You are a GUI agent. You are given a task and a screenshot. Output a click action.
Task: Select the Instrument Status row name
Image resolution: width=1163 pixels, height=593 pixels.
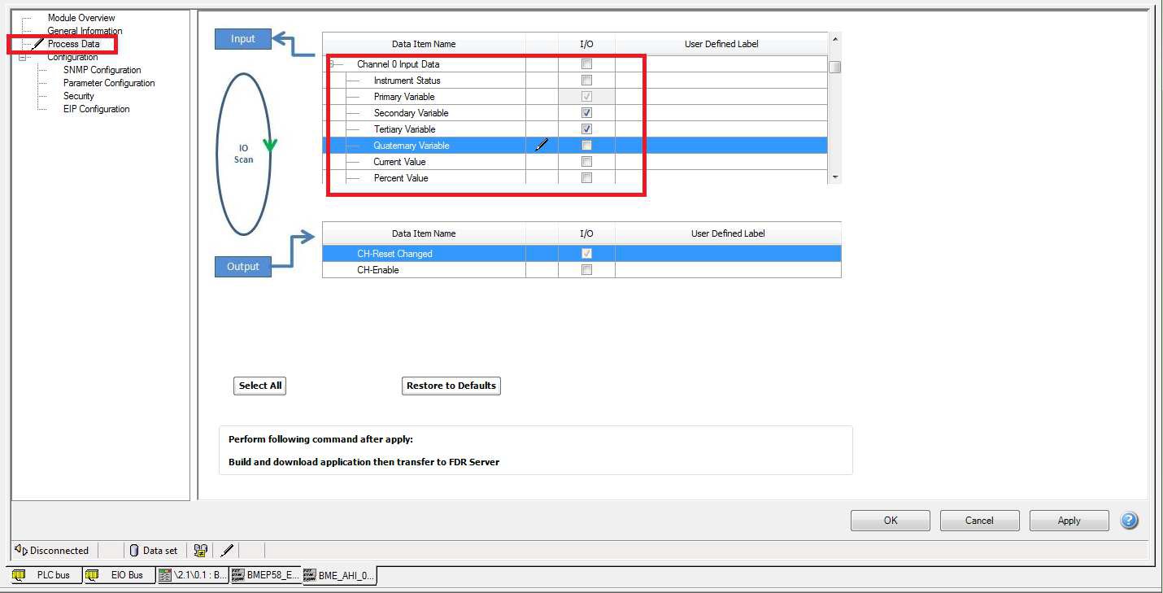point(407,81)
